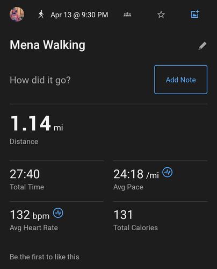Toggle the favorite star icon

point(161,15)
